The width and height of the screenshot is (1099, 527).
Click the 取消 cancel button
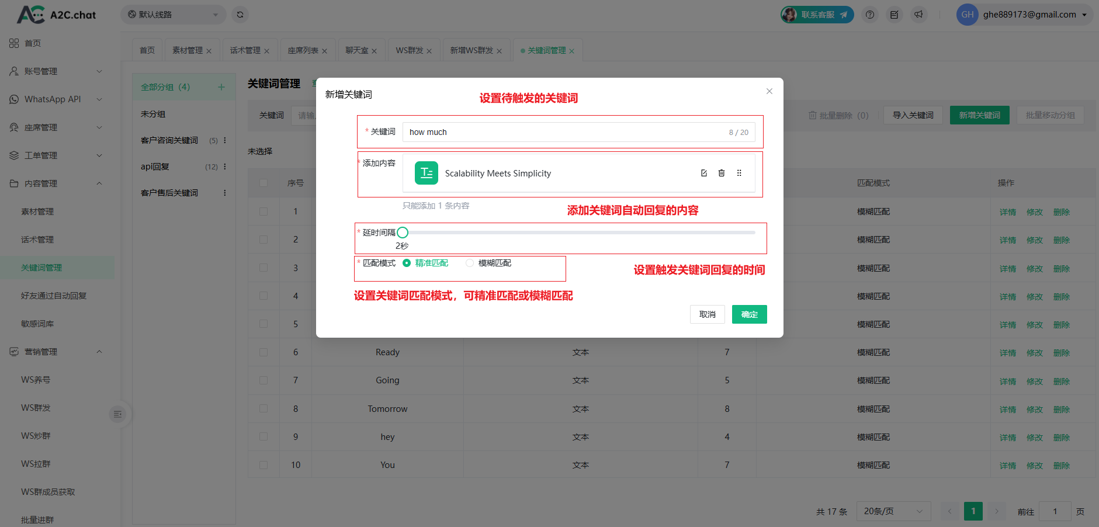(x=707, y=314)
